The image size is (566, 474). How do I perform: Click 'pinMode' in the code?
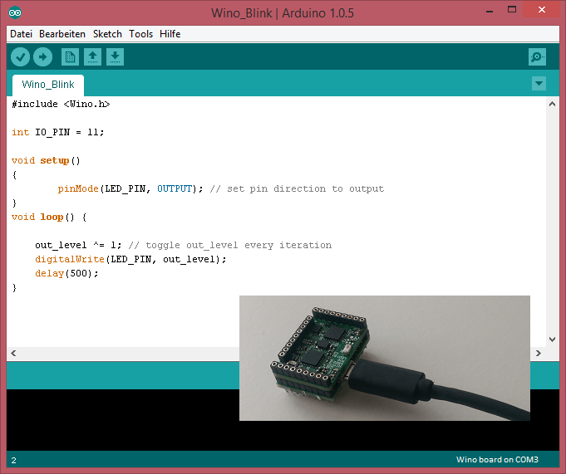tap(78, 188)
